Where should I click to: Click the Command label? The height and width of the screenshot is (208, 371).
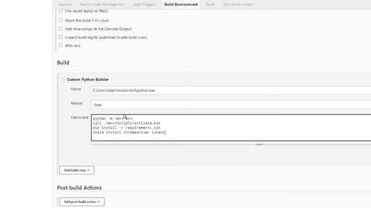[79, 117]
